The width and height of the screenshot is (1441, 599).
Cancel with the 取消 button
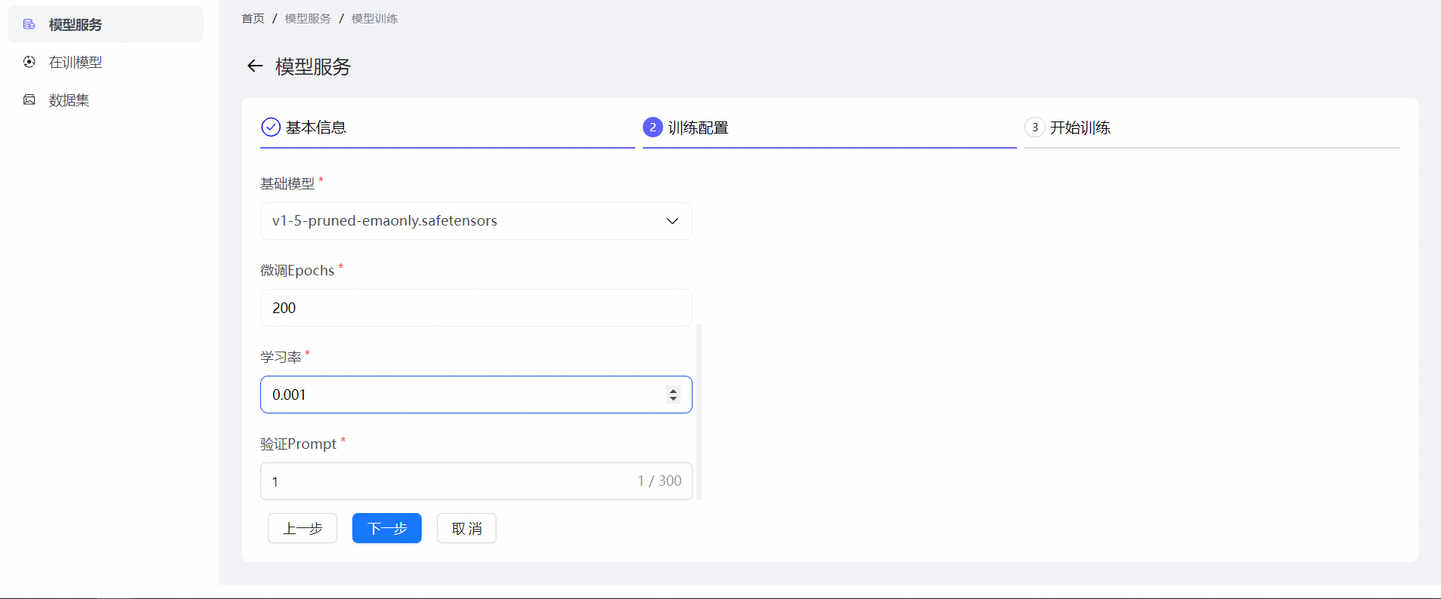point(466,528)
